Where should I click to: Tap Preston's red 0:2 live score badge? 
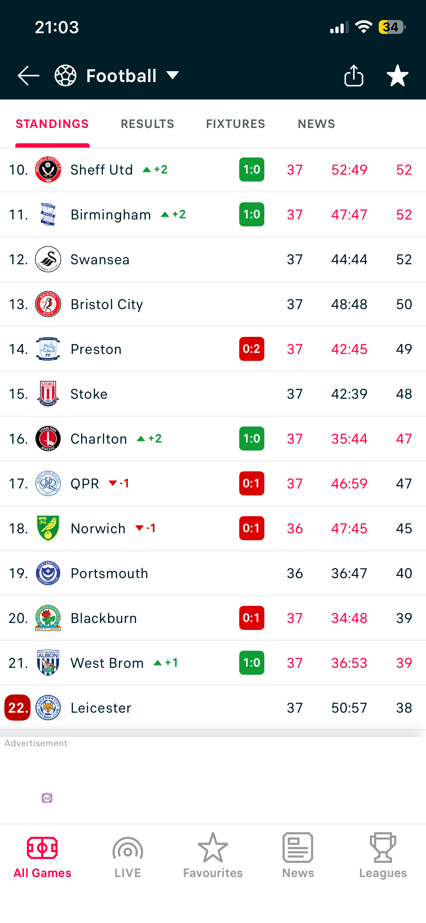(252, 349)
